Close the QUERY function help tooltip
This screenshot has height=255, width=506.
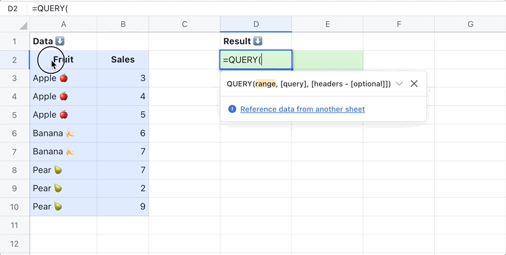pyautogui.click(x=414, y=84)
